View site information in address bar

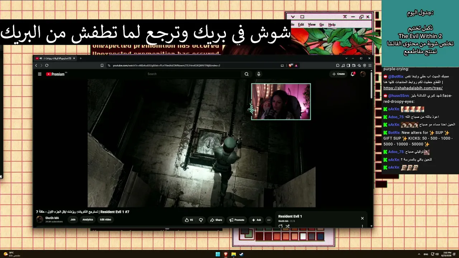109,66
